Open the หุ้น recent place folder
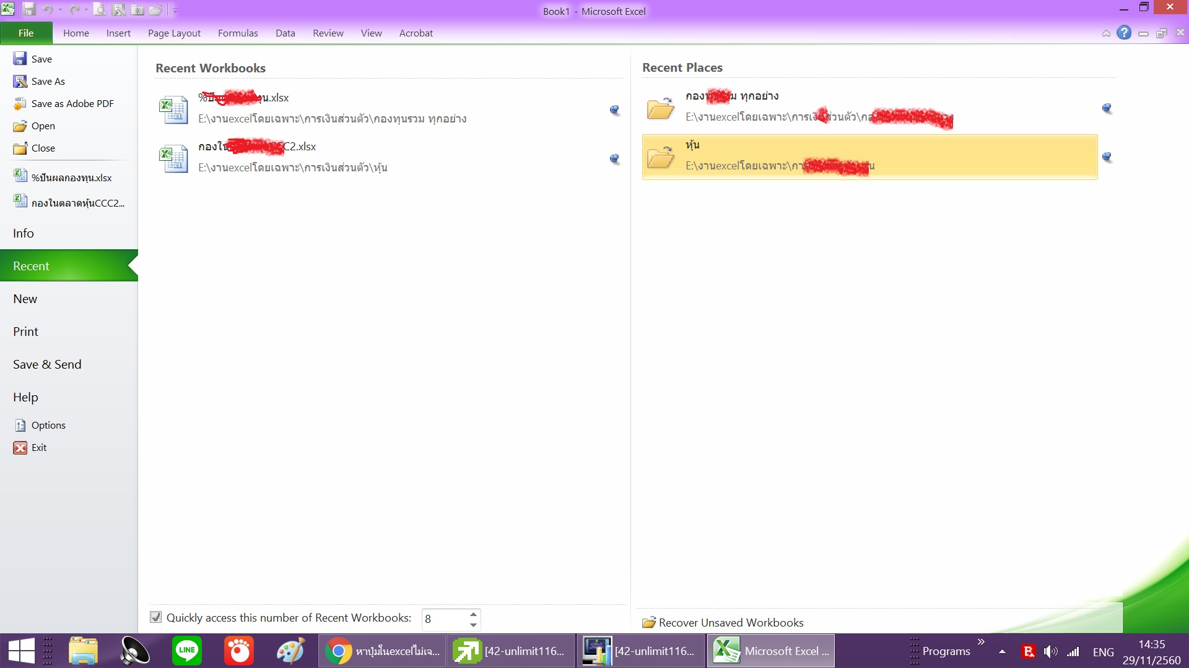This screenshot has height=668, width=1189. (869, 157)
